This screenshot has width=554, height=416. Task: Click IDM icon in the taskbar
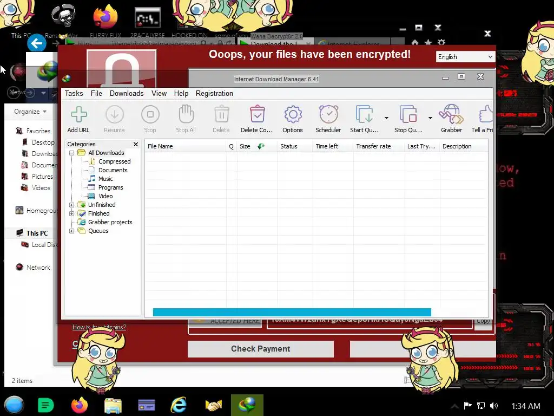point(247,405)
